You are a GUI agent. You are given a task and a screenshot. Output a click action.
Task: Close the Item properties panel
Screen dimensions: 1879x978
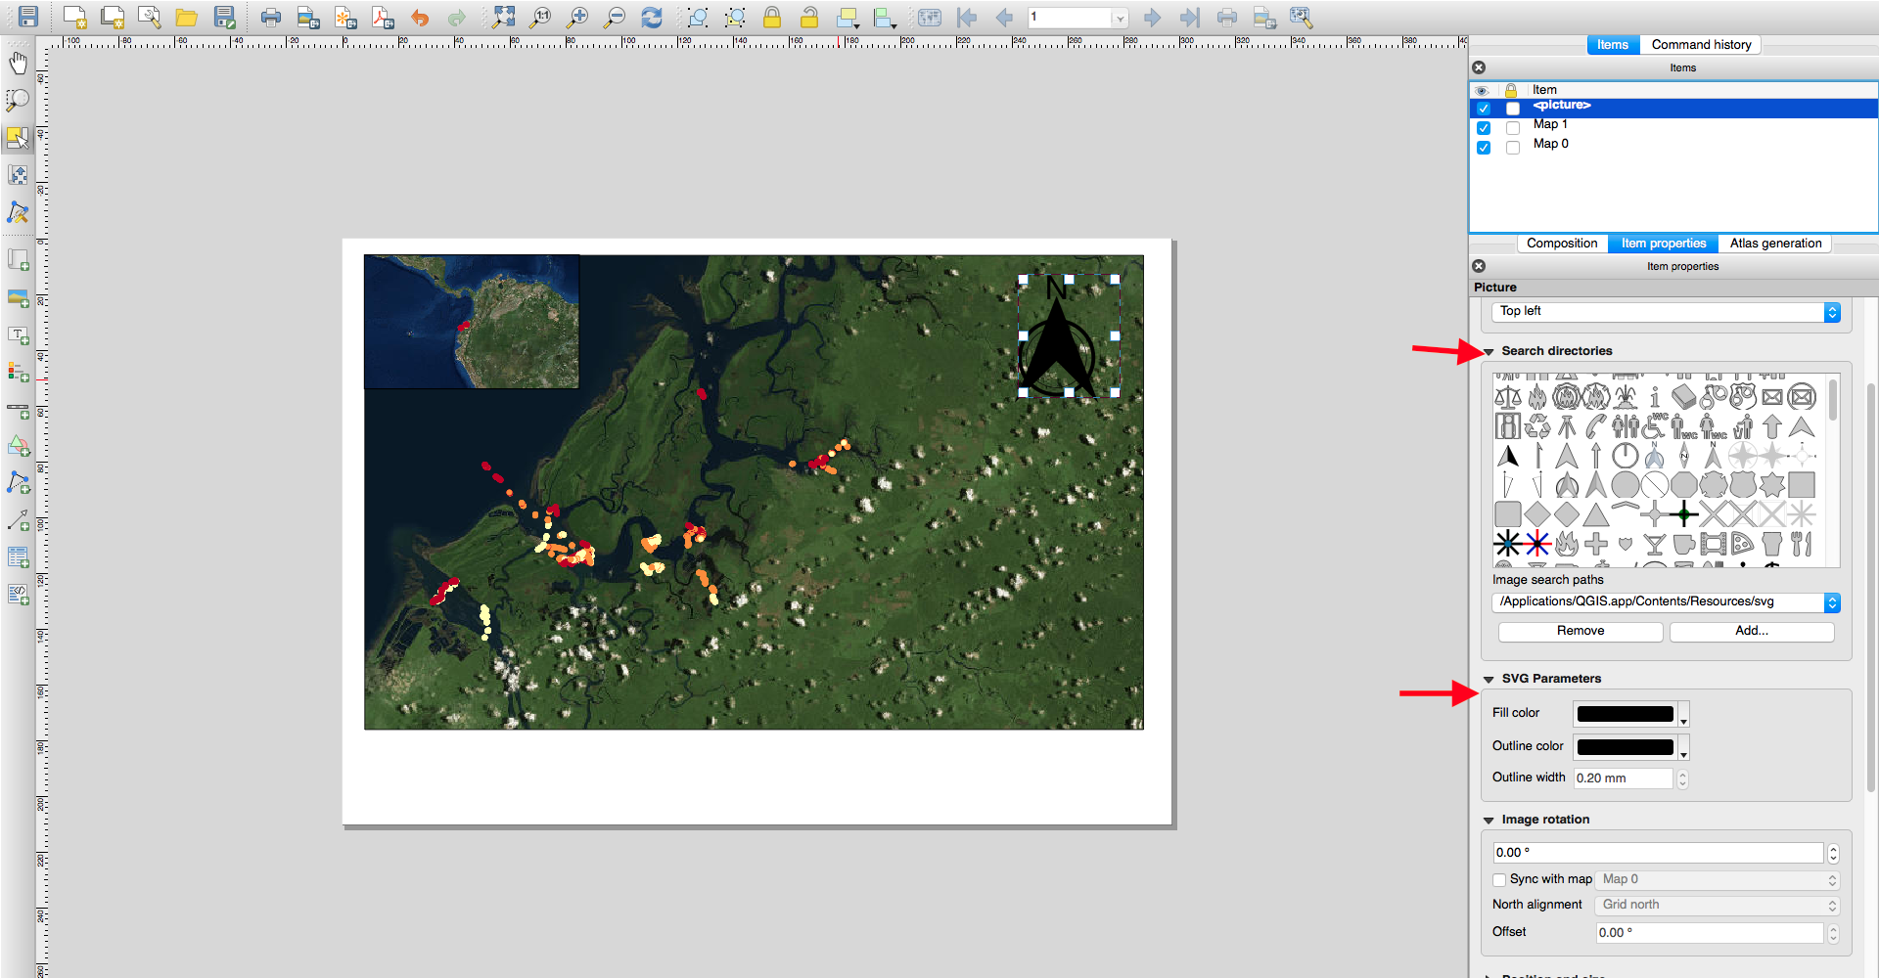point(1479,267)
